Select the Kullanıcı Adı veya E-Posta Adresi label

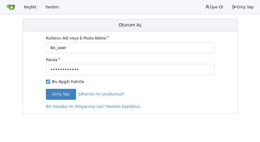pos(76,38)
